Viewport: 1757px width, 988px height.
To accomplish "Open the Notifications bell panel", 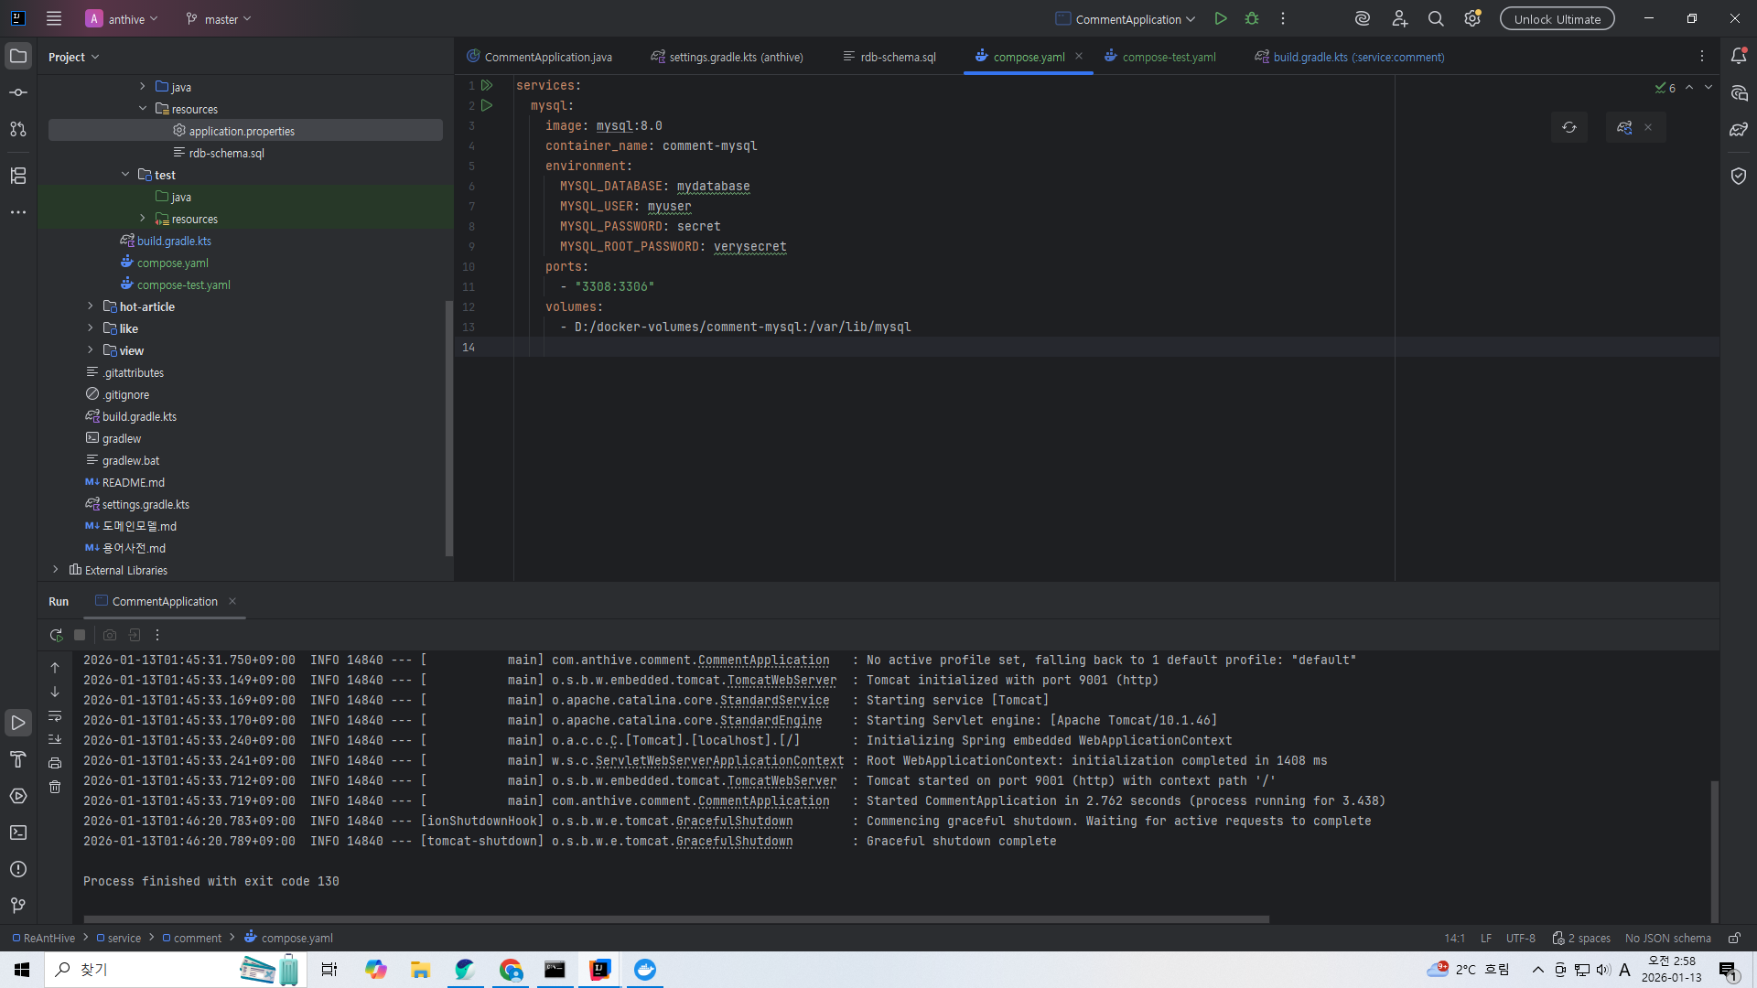I will (1739, 56).
